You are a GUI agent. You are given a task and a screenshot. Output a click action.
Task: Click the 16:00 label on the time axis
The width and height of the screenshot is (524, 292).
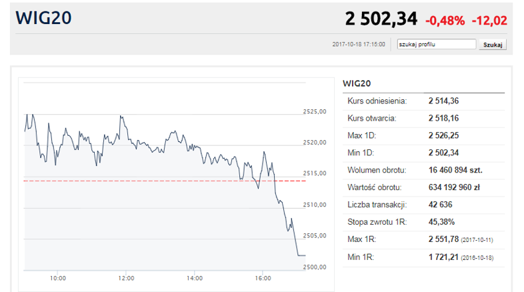(263, 278)
